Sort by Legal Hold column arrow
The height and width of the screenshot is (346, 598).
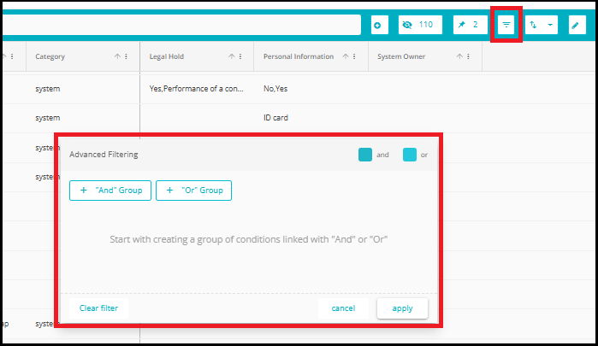(231, 57)
